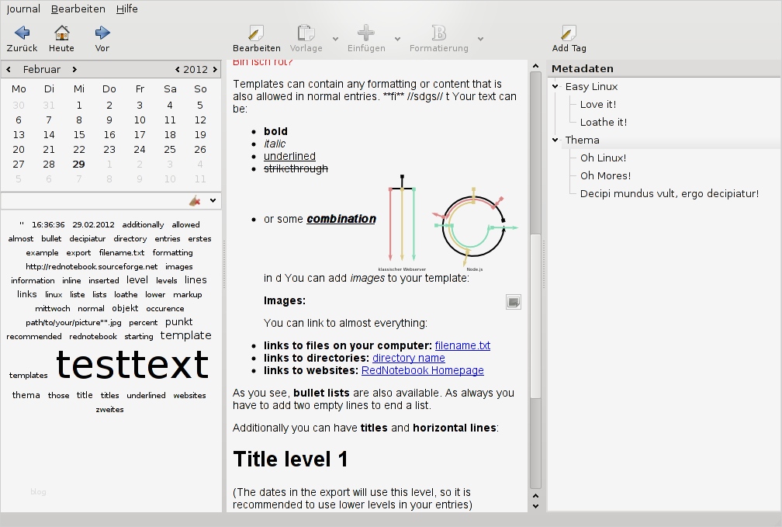Click the filename.txt link
The image size is (782, 527).
point(462,346)
